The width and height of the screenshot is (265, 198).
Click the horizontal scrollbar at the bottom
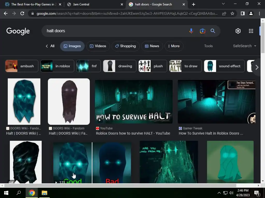pos(120,185)
